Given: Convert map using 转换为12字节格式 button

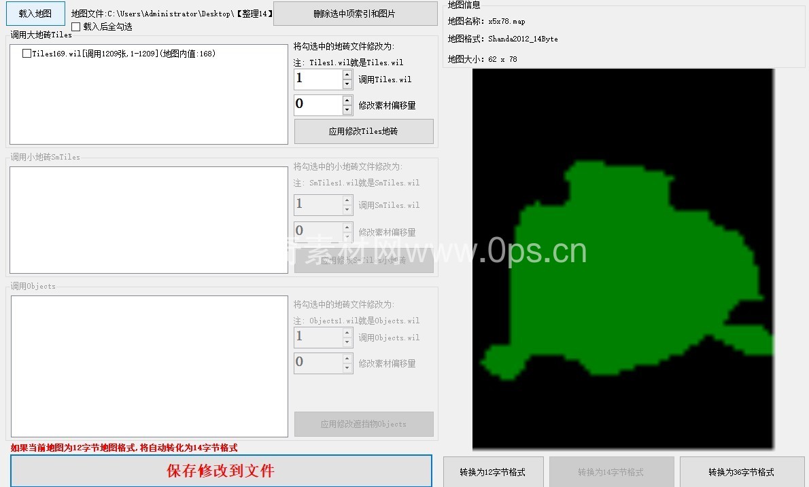Looking at the screenshot, I should click(x=492, y=472).
